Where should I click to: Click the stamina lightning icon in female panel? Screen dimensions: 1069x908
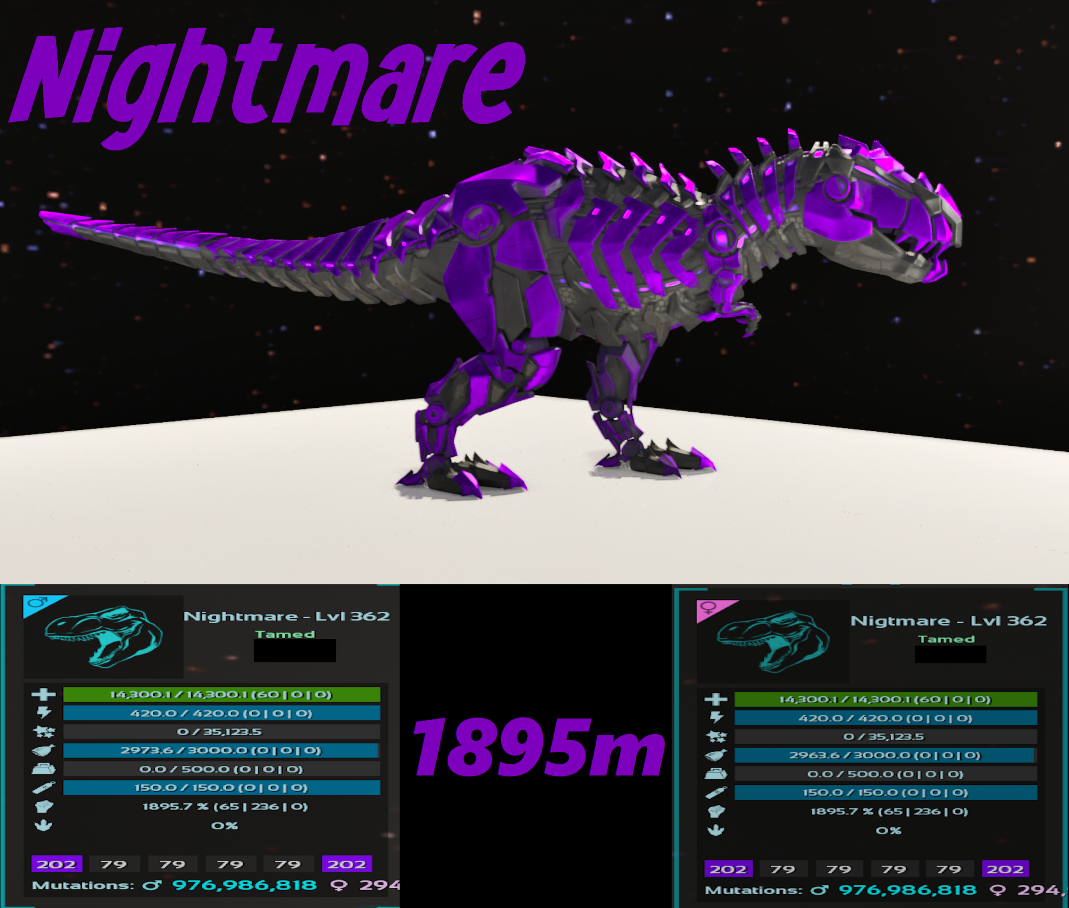[716, 717]
